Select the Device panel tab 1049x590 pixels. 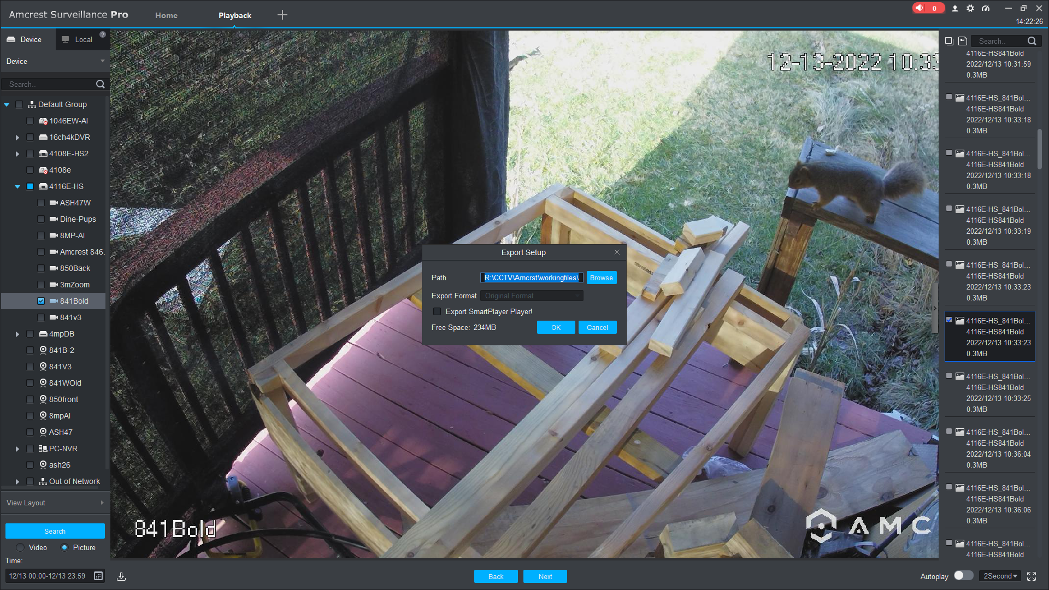tap(28, 39)
